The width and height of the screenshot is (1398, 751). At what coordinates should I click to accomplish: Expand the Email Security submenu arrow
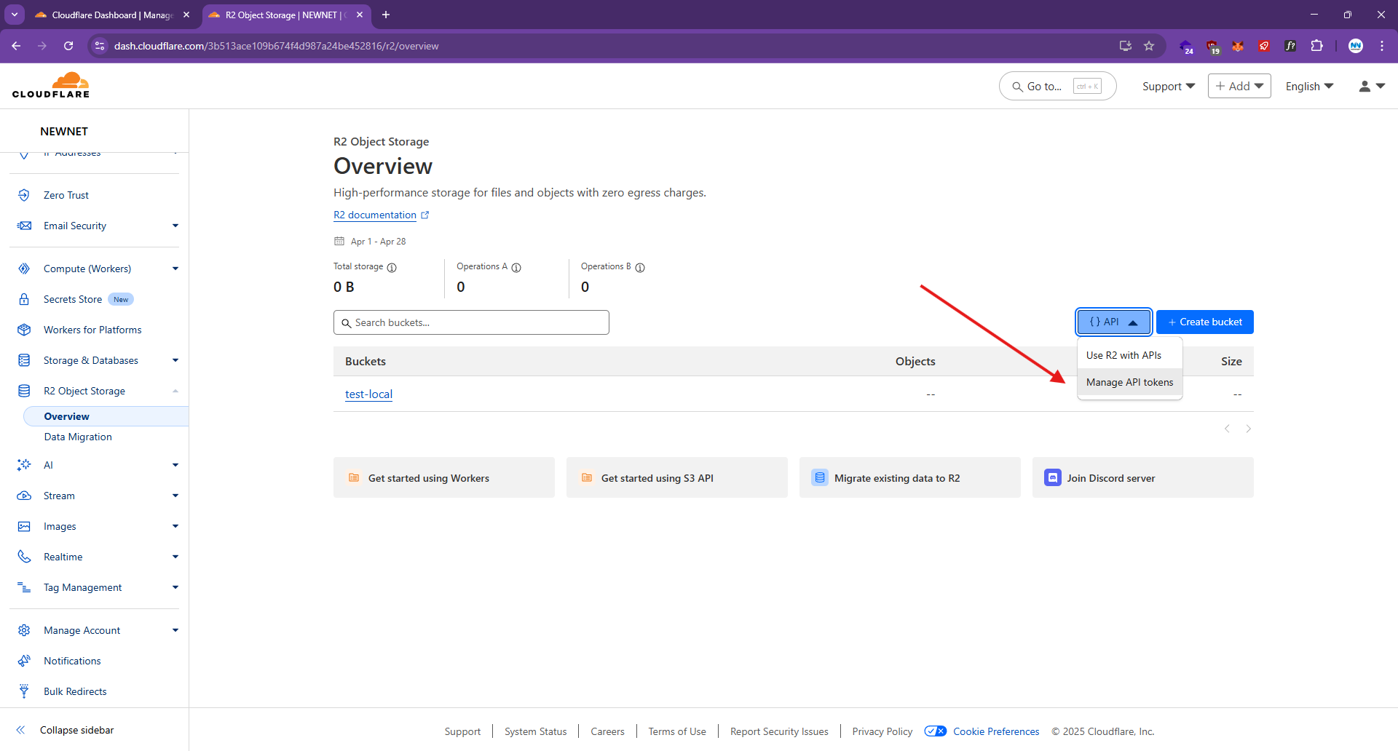(175, 226)
